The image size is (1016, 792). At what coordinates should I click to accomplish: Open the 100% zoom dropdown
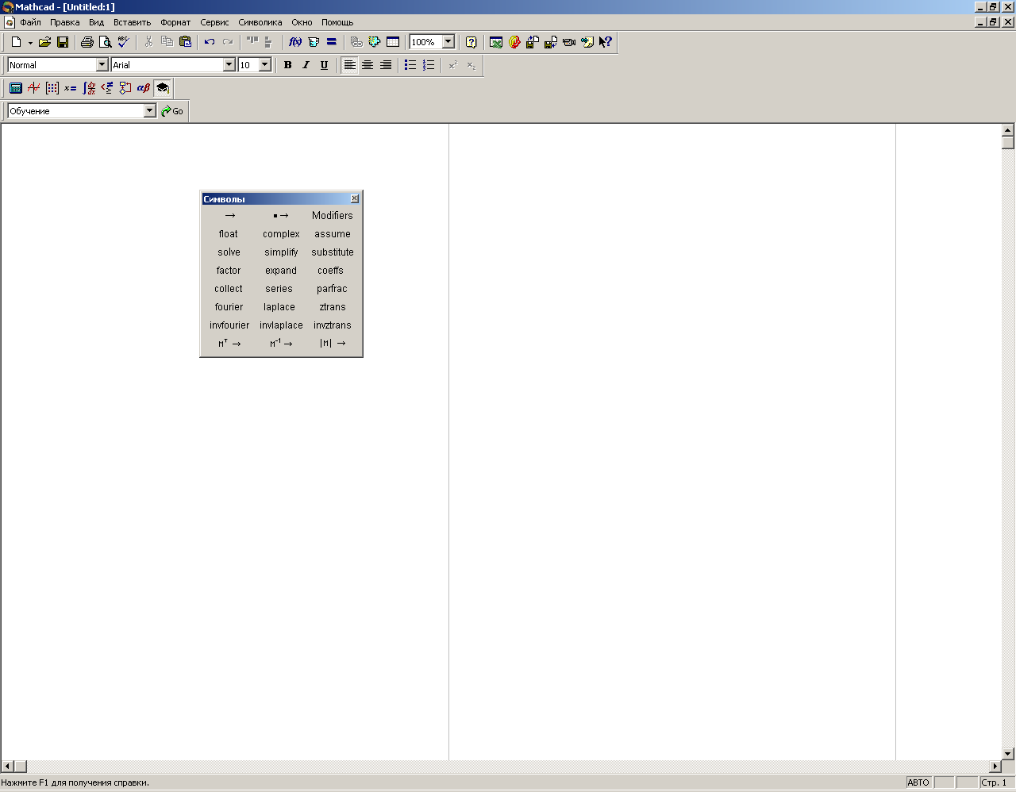point(448,42)
